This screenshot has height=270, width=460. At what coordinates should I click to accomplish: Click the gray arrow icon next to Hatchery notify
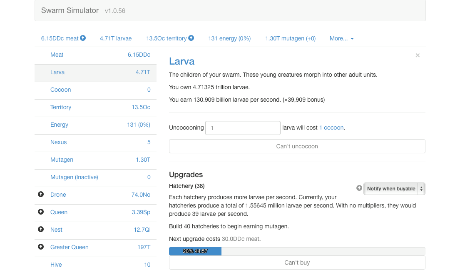(x=359, y=188)
